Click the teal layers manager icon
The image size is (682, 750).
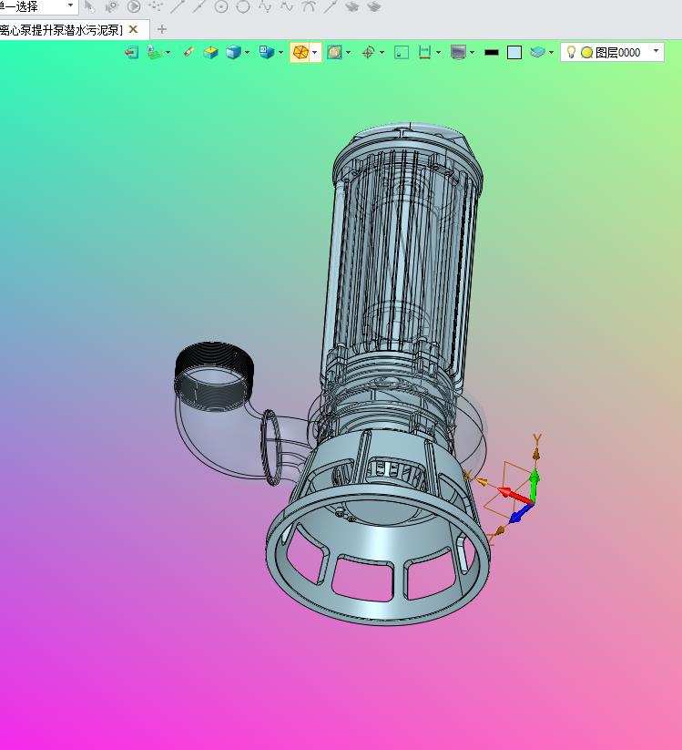tap(537, 52)
